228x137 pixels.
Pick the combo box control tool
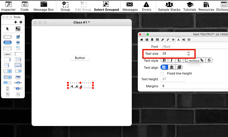click(8, 77)
